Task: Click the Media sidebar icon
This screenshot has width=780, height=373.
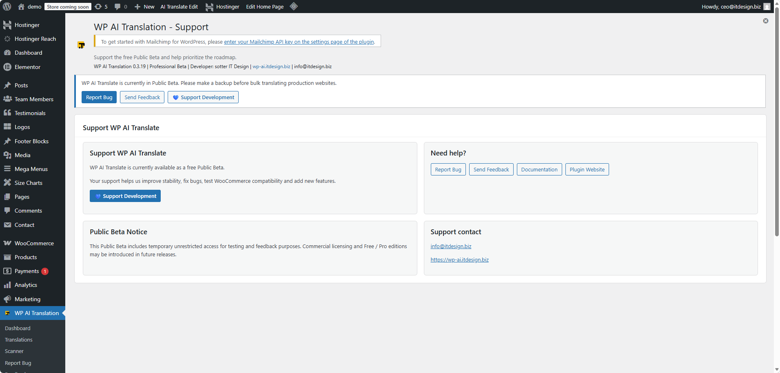Action: coord(7,155)
